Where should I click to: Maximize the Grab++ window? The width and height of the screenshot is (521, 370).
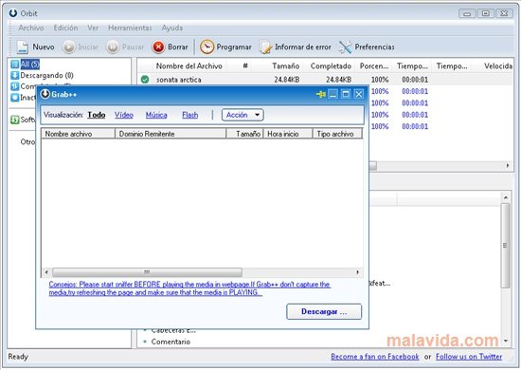pyautogui.click(x=346, y=94)
